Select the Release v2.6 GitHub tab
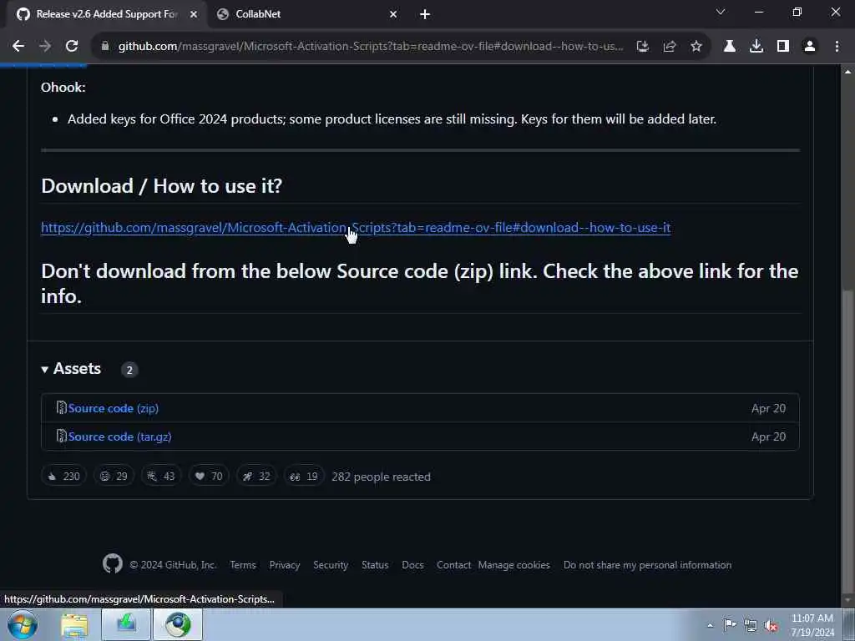This screenshot has width=855, height=641. pyautogui.click(x=106, y=14)
